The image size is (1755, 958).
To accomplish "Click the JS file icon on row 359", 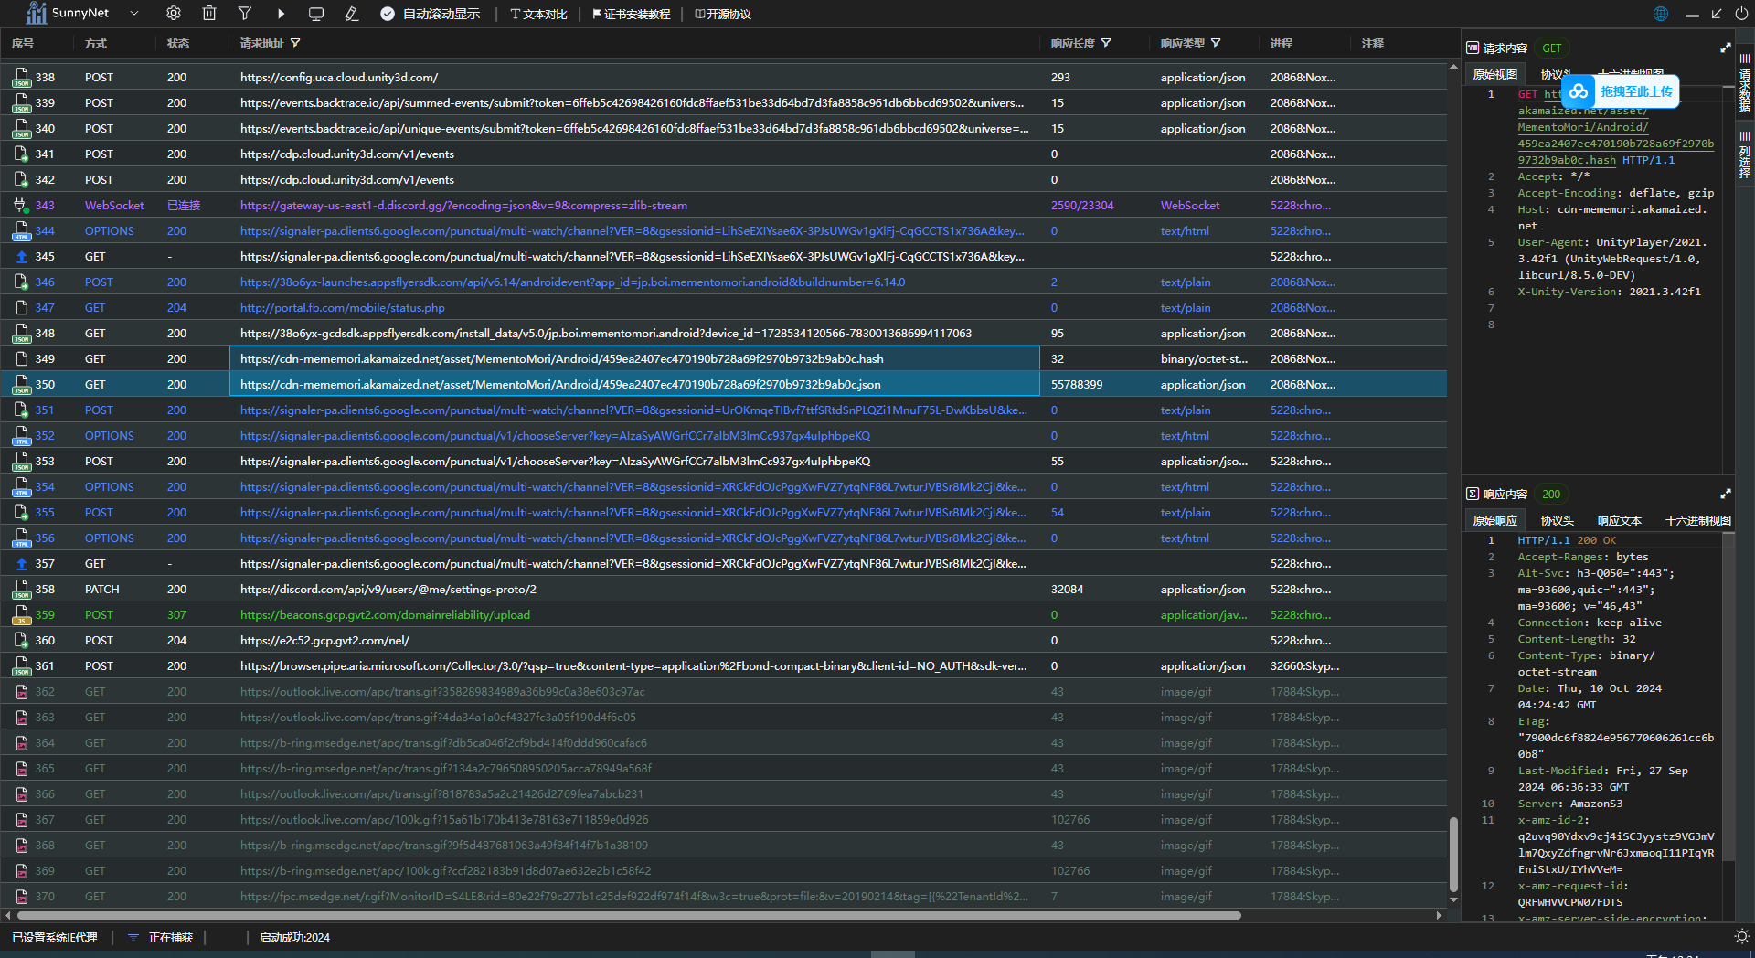I will coord(21,615).
